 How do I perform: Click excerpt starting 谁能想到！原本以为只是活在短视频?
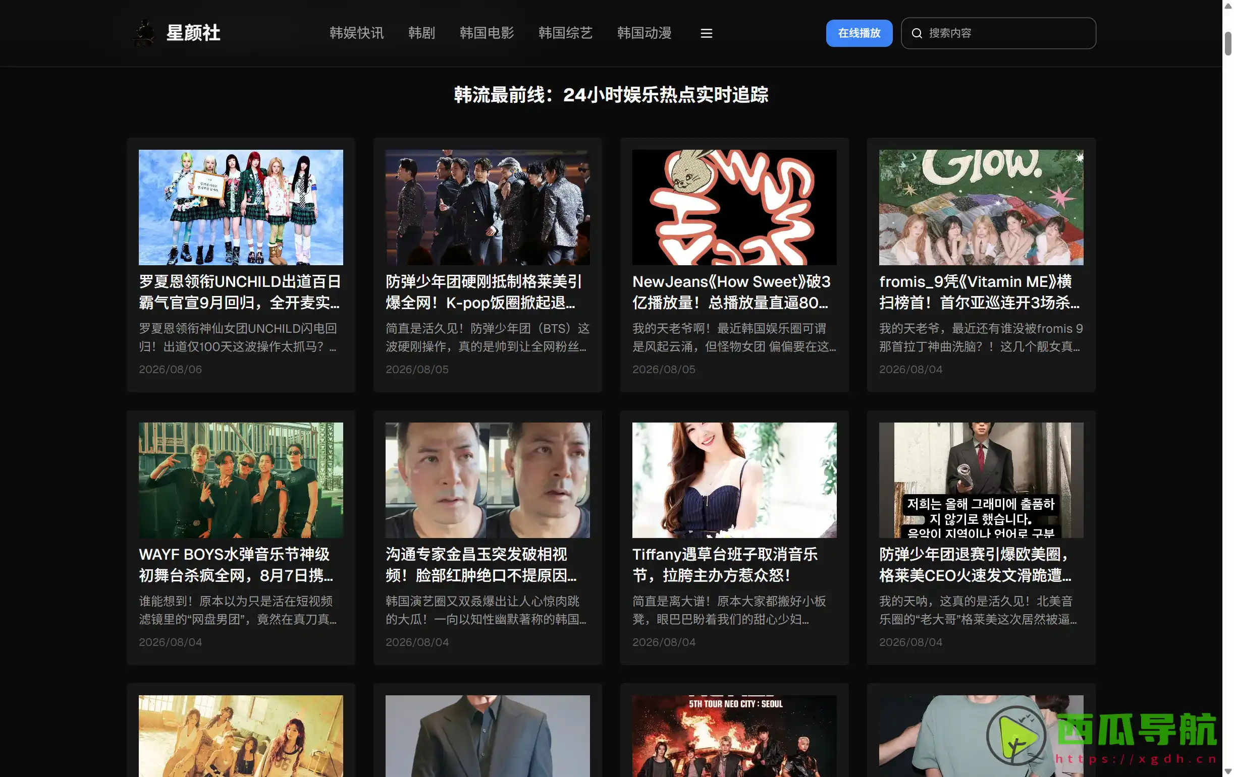238,610
